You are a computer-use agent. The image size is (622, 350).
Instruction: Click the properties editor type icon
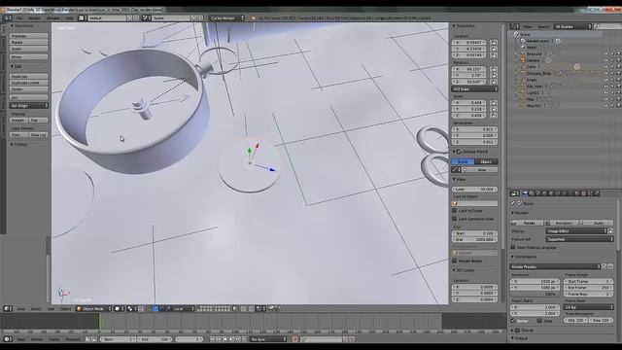coord(514,193)
